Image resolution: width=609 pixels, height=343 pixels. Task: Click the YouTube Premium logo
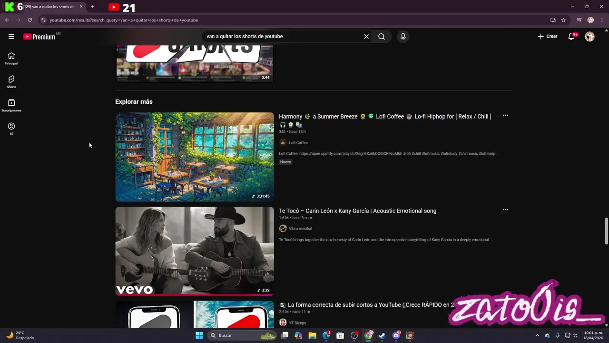coord(39,37)
